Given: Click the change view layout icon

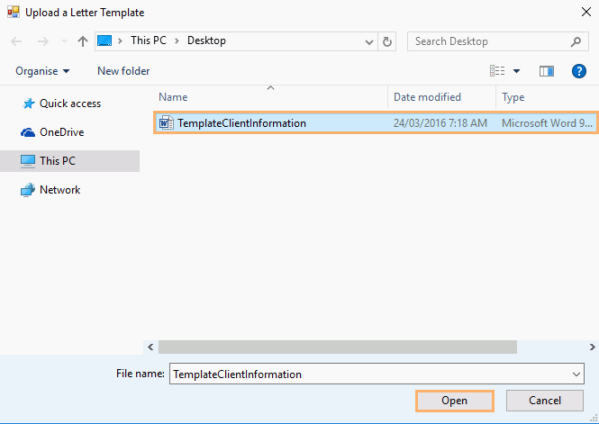Looking at the screenshot, I should pyautogui.click(x=497, y=71).
